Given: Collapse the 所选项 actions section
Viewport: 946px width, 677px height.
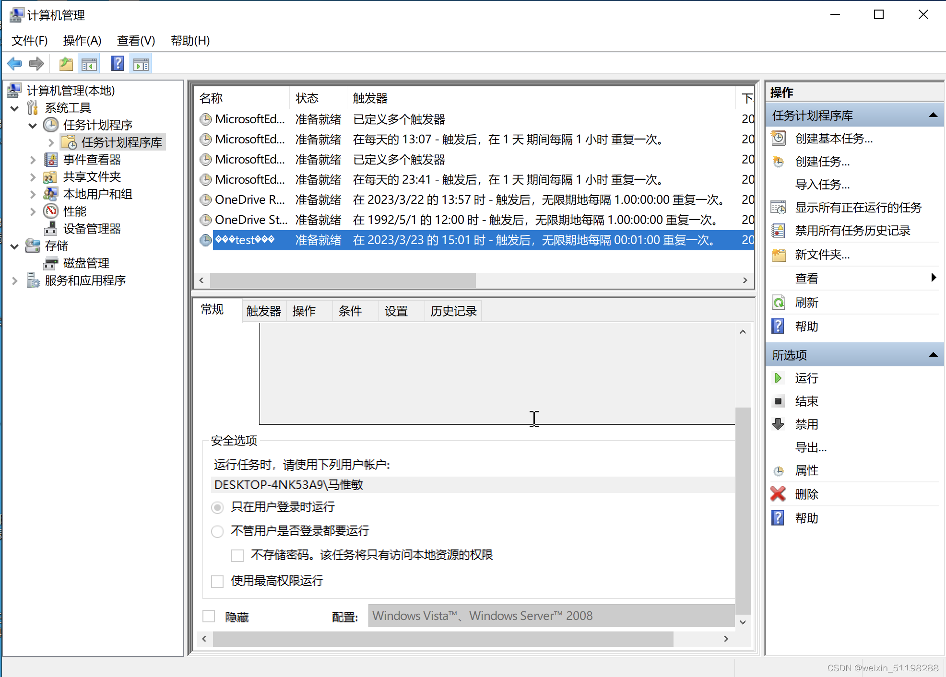Looking at the screenshot, I should pos(933,355).
